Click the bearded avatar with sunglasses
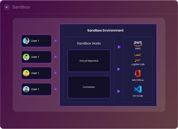This screenshot has width=178, height=129. [x=26, y=57]
